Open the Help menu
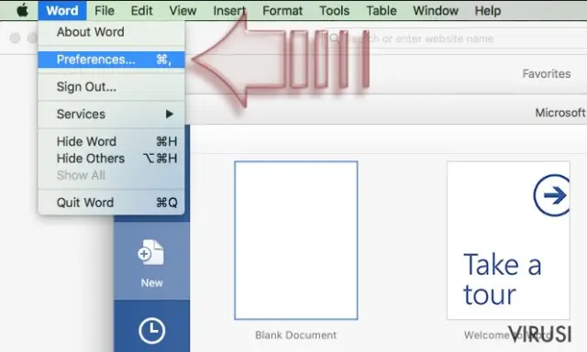The image size is (587, 352). pos(487,10)
